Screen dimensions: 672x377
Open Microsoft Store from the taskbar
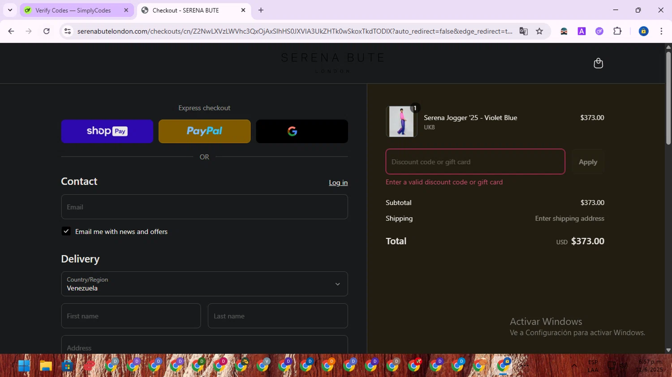[x=67, y=366]
